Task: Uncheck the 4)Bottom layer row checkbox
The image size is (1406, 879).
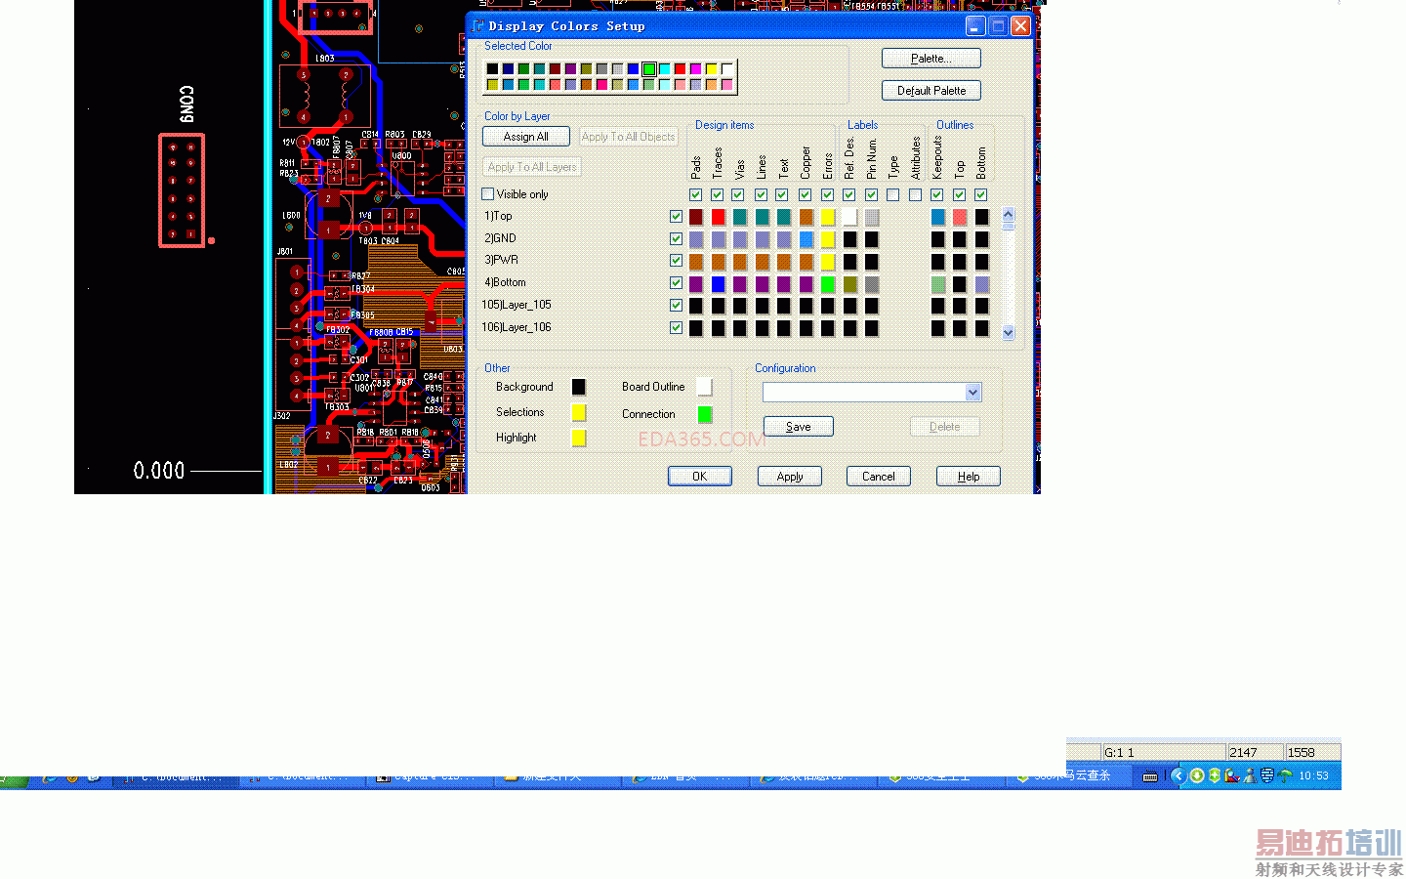Action: click(676, 283)
